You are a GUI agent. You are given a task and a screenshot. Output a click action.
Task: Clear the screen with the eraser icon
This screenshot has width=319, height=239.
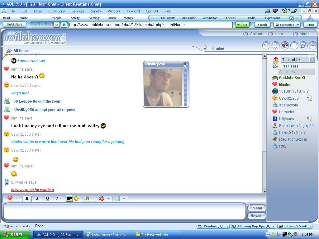tap(303, 45)
